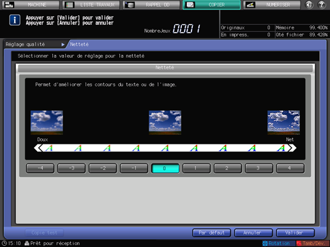Click the clock icon in status bar
Viewport: 330px width, 247px height.
(4, 243)
